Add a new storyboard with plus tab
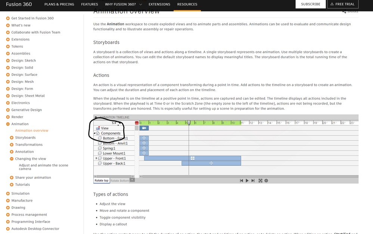 [x=132, y=180]
